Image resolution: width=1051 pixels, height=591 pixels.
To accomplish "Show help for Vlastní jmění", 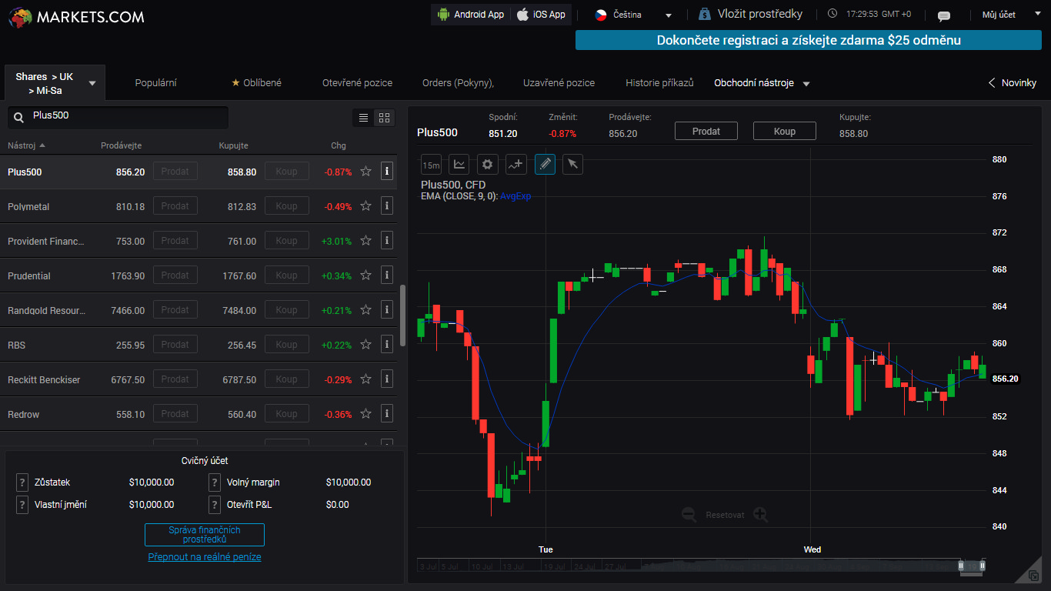I will click(x=22, y=505).
